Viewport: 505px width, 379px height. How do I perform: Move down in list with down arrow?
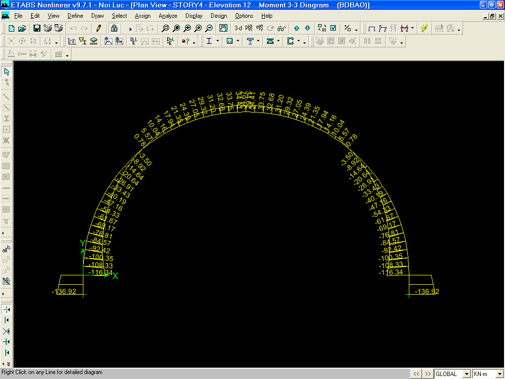[x=308, y=28]
